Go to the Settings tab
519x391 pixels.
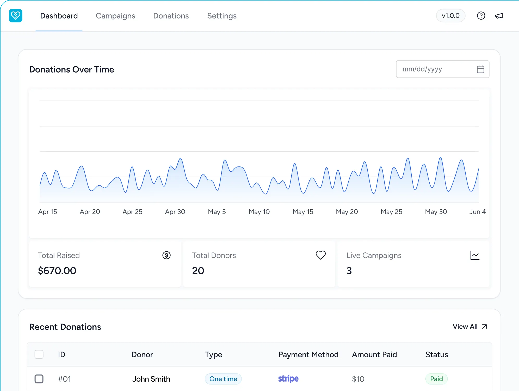(222, 16)
